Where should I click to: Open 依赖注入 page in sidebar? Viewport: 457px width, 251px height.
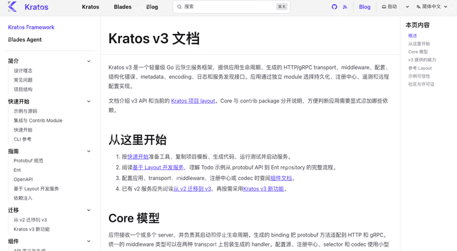[x=23, y=198]
